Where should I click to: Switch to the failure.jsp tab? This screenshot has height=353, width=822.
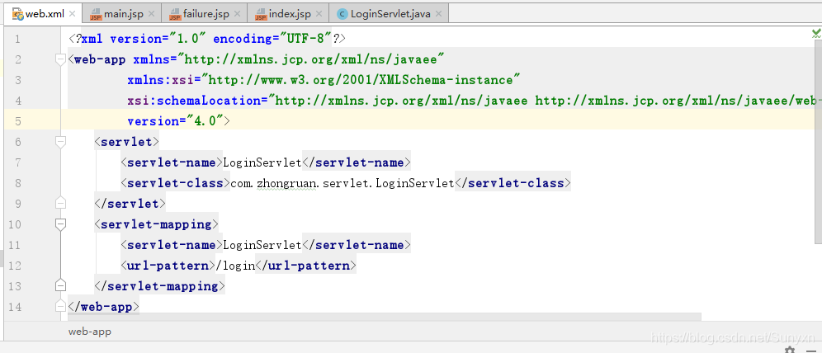click(206, 14)
